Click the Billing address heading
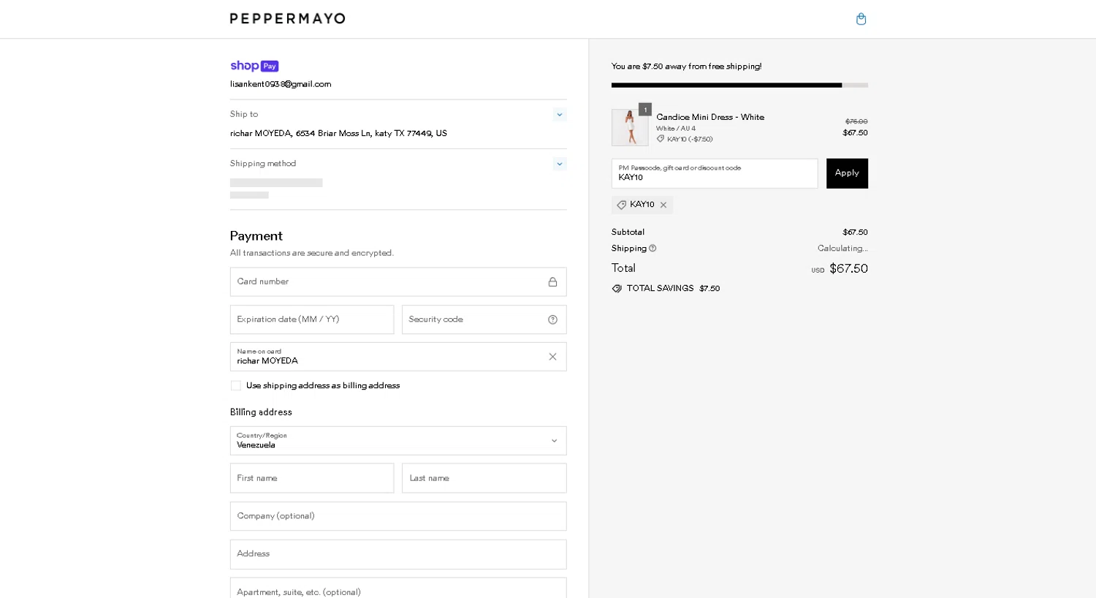 tap(261, 412)
